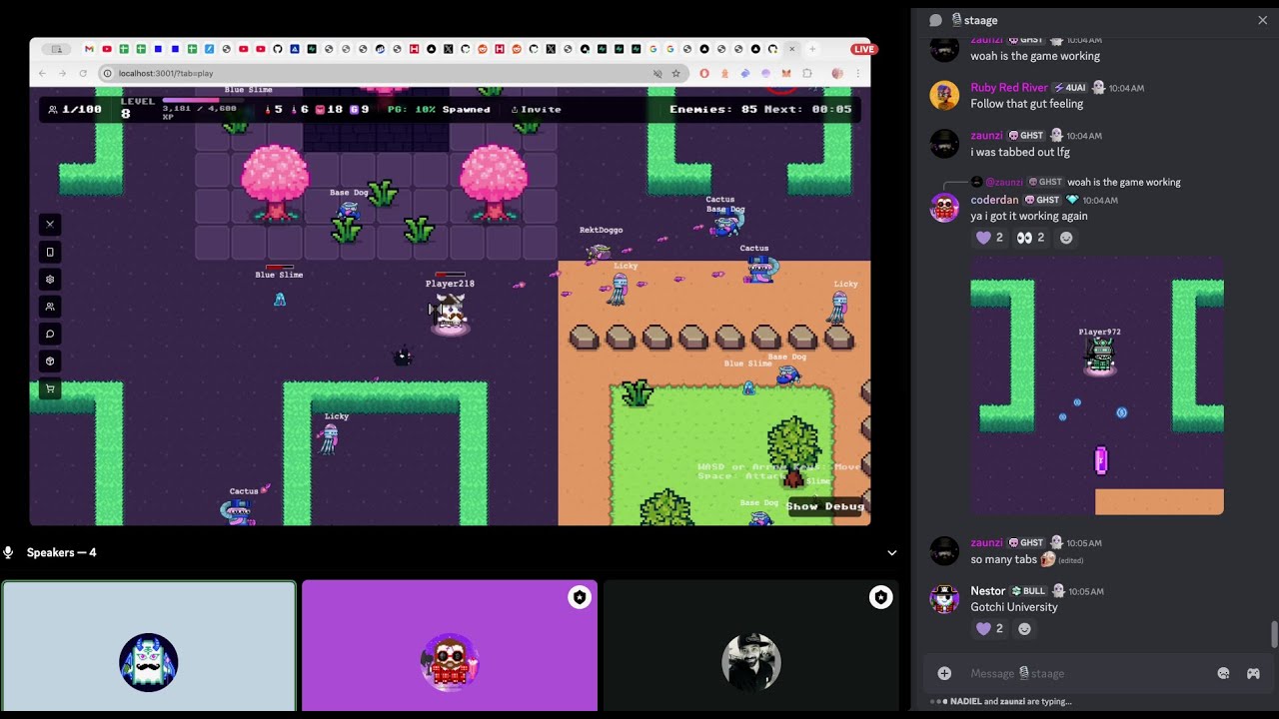This screenshot has width=1279, height=719.
Task: Open the game screenshot attachment in chat
Action: point(1097,385)
